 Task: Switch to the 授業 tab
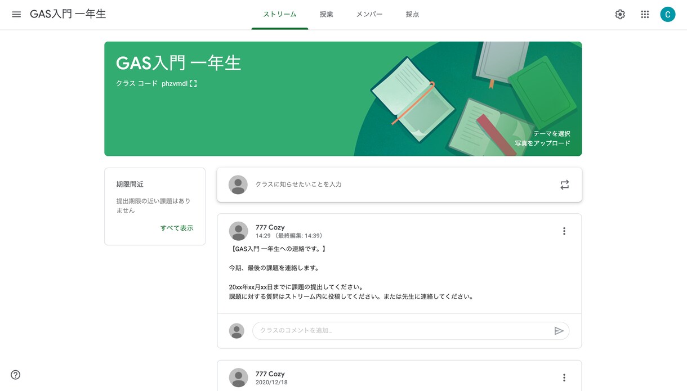click(x=327, y=15)
